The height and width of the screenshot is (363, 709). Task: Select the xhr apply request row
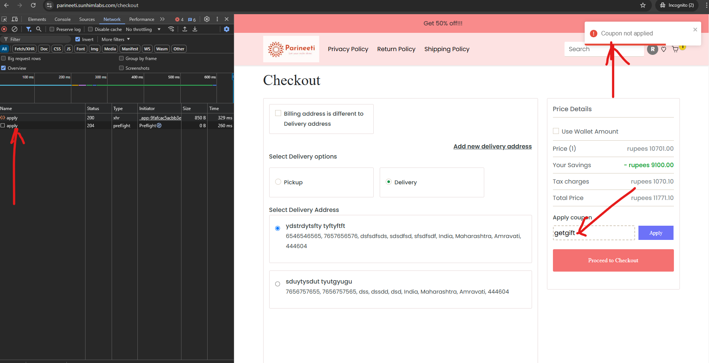[117, 118]
